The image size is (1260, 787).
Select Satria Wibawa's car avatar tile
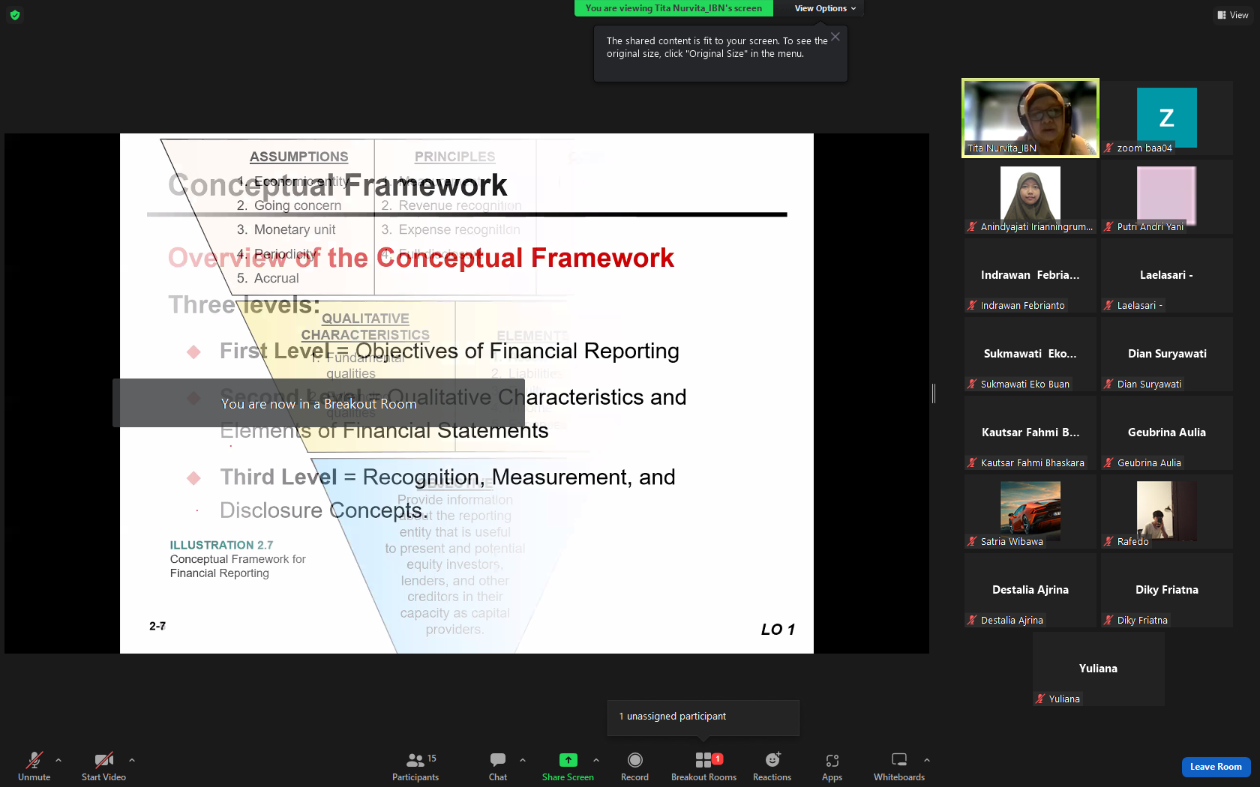point(1030,511)
